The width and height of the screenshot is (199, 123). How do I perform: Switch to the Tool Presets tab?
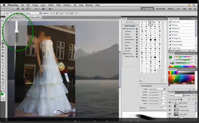pos(174,19)
